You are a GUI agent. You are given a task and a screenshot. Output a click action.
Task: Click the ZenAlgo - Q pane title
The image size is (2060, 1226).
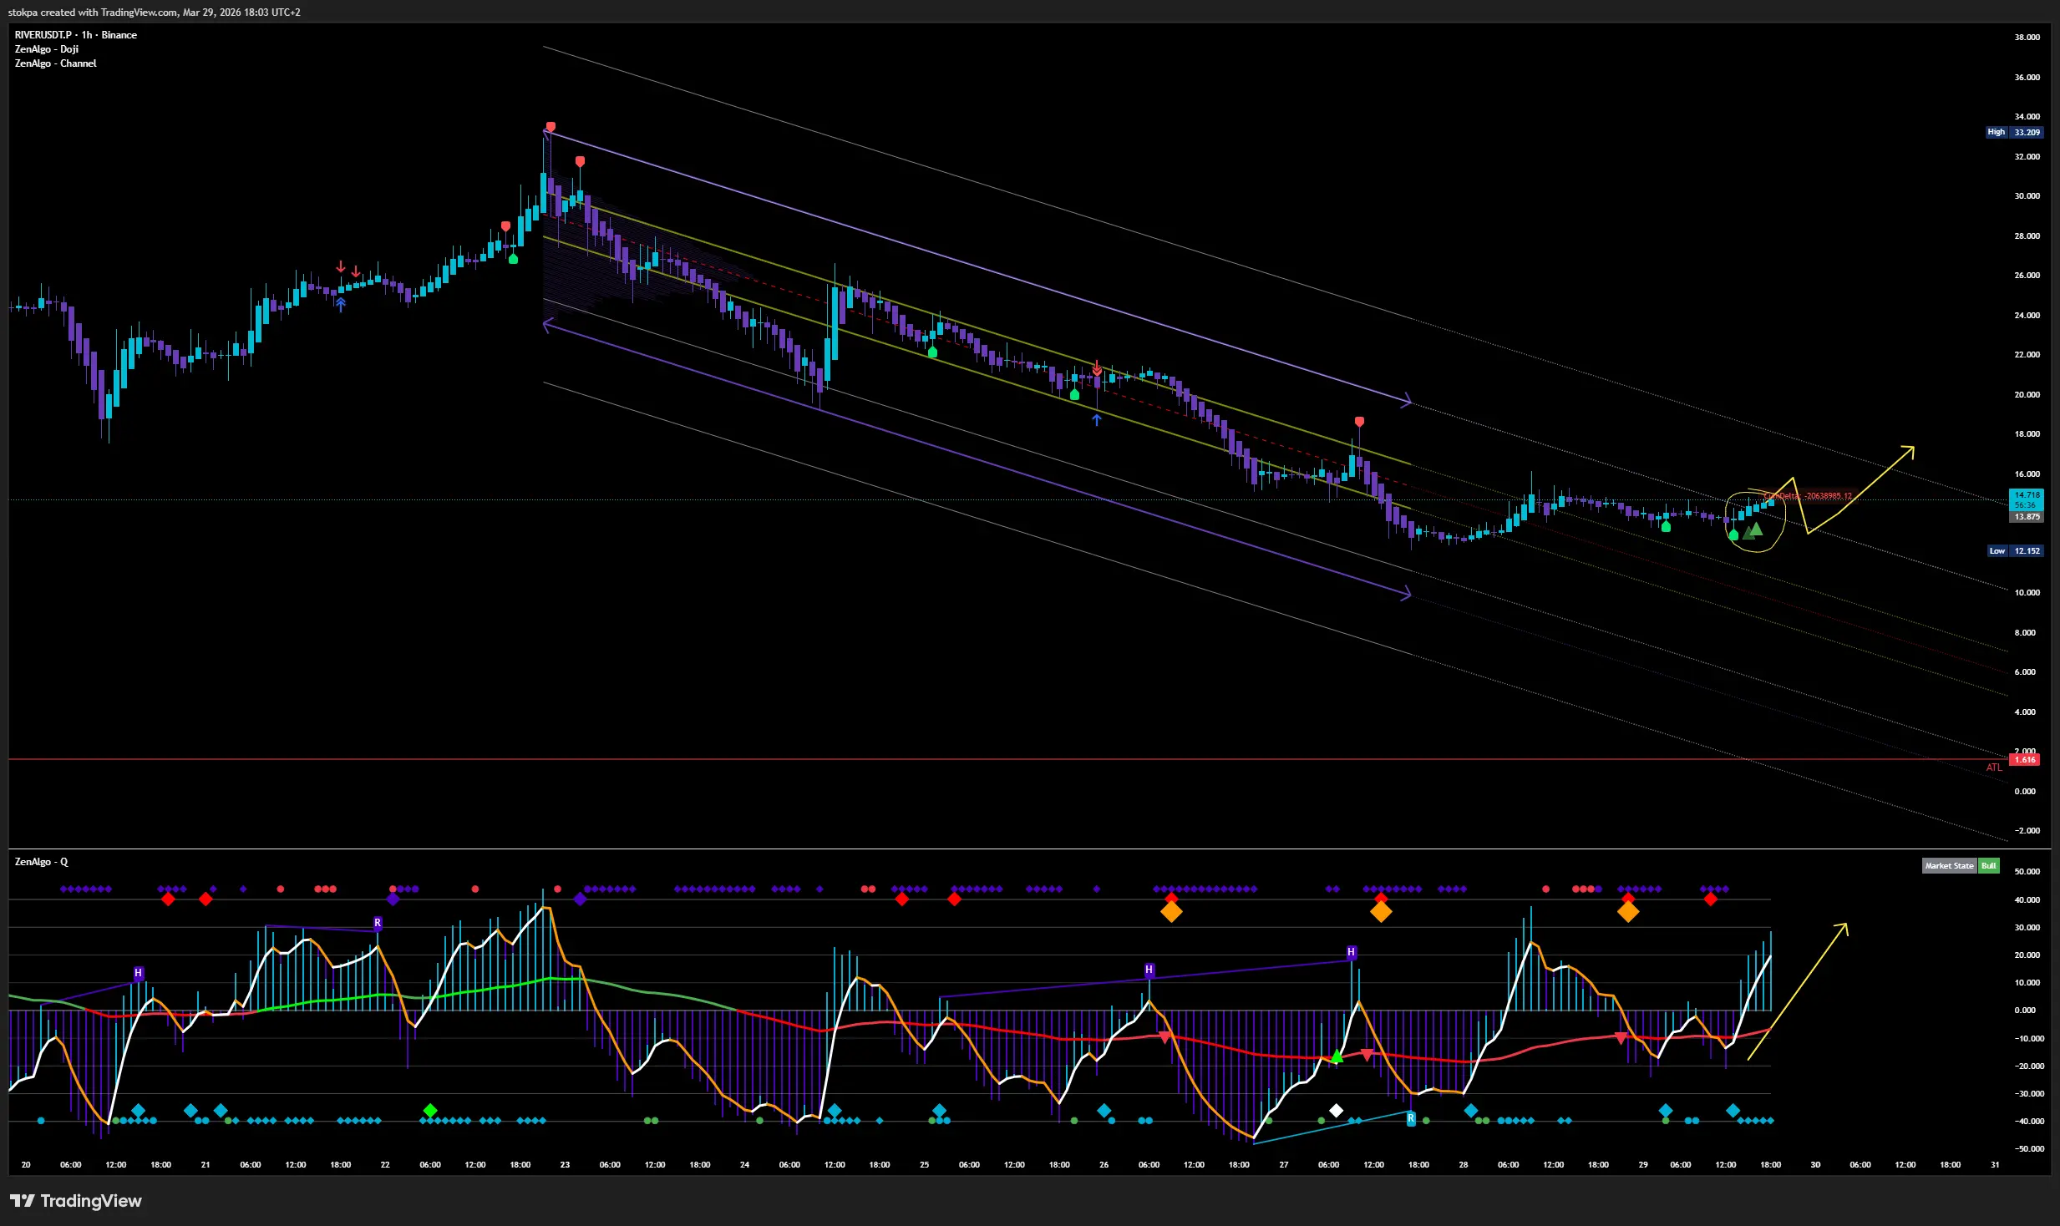click(x=41, y=862)
